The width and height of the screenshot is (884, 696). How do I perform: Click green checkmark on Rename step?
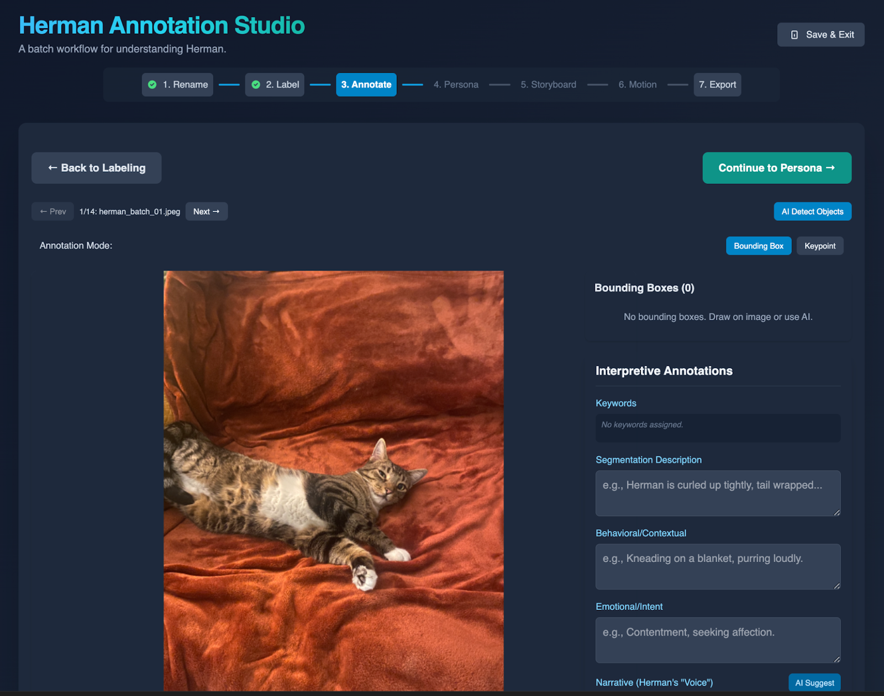point(152,84)
